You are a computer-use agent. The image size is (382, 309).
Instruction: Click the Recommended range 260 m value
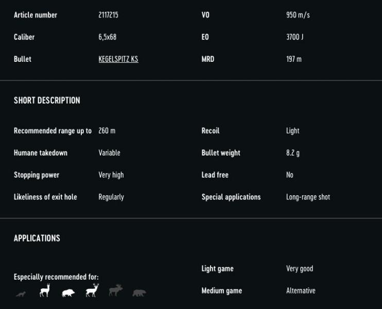[107, 131]
